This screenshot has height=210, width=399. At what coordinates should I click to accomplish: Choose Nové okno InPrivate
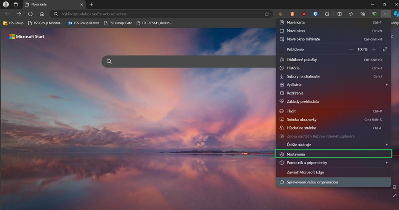pos(303,39)
